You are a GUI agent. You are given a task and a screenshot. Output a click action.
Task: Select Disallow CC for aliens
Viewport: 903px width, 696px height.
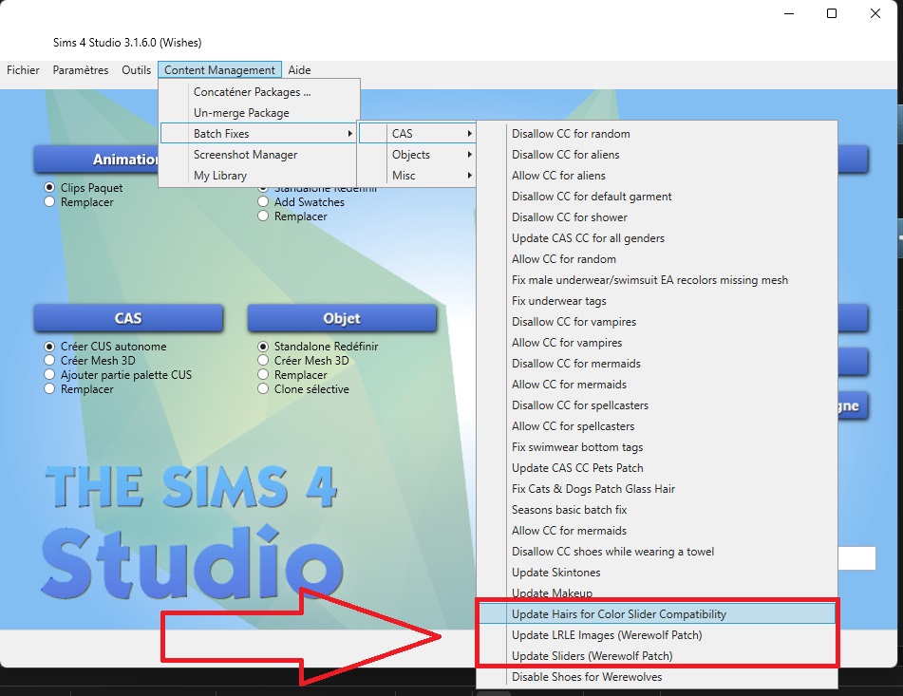656,154
